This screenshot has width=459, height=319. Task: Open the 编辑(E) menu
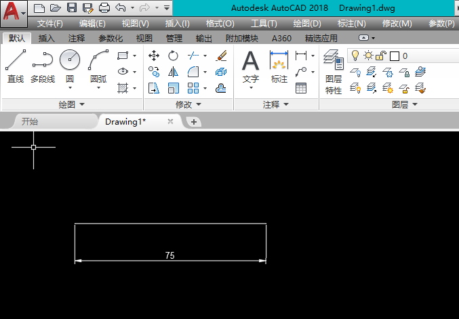tap(92, 24)
